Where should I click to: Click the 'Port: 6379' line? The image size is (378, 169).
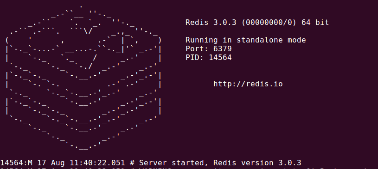209,49
